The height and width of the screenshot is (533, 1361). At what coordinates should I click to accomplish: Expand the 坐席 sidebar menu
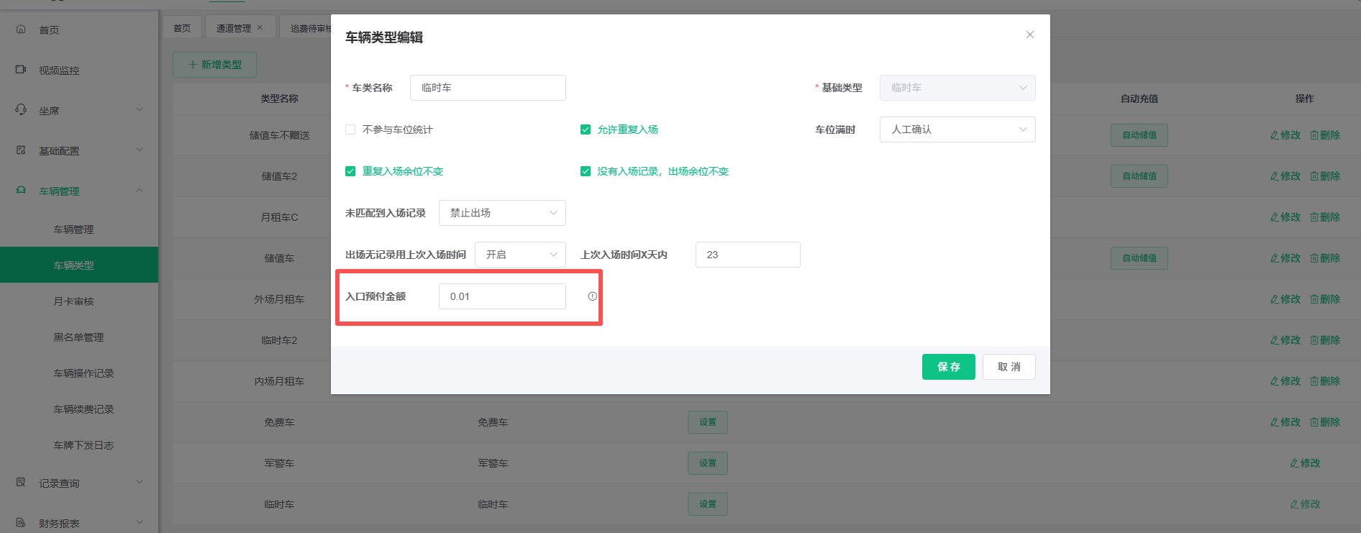coord(140,110)
